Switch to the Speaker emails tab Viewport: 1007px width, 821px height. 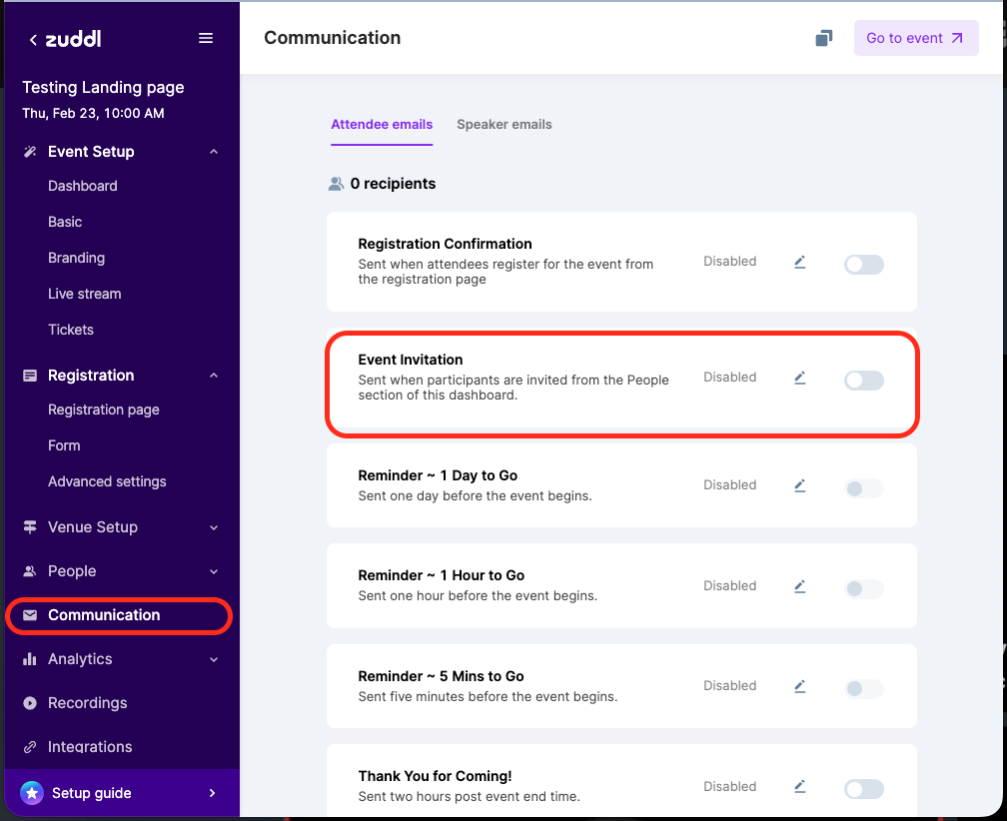pyautogui.click(x=503, y=125)
